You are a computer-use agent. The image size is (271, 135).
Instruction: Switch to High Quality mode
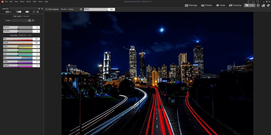pos(17,16)
